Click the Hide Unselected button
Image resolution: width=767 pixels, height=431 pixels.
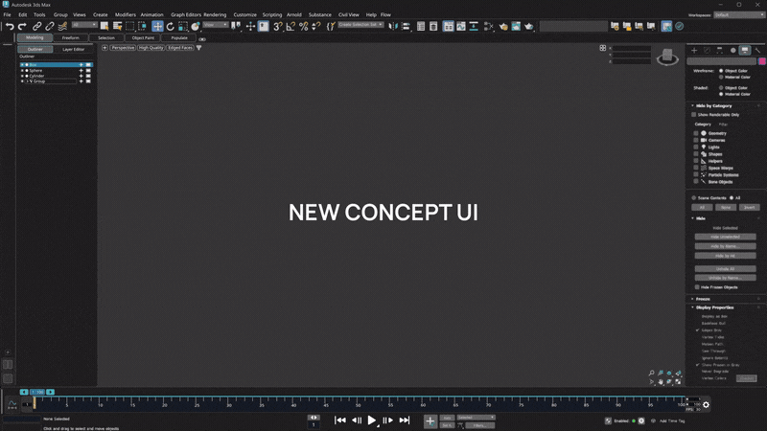pyautogui.click(x=725, y=237)
